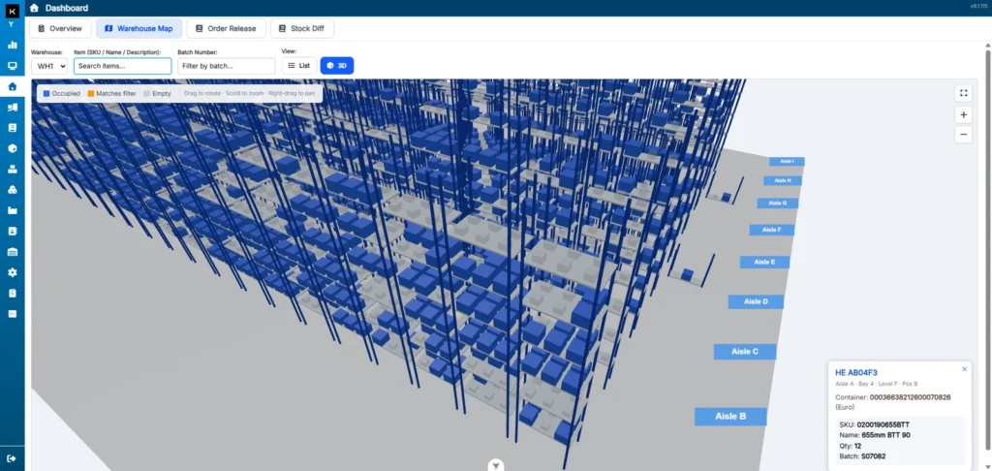Image resolution: width=992 pixels, height=471 pixels.
Task: Click the orange Matches filter legend swatch
Action: (90, 94)
